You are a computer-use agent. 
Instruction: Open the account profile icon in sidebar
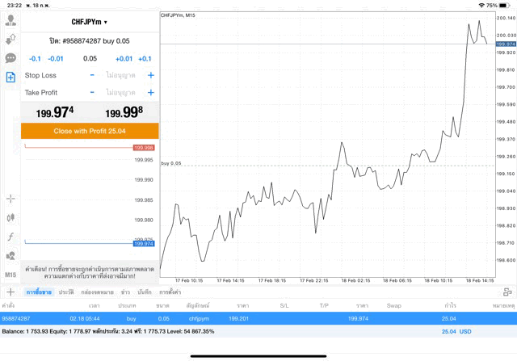coord(11,20)
